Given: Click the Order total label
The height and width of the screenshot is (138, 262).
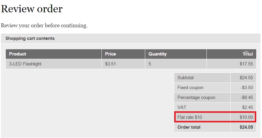Looking at the screenshot, I should click(189, 127).
